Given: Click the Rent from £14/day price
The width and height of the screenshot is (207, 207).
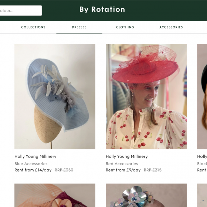Looking at the screenshot, I should [x=33, y=170].
